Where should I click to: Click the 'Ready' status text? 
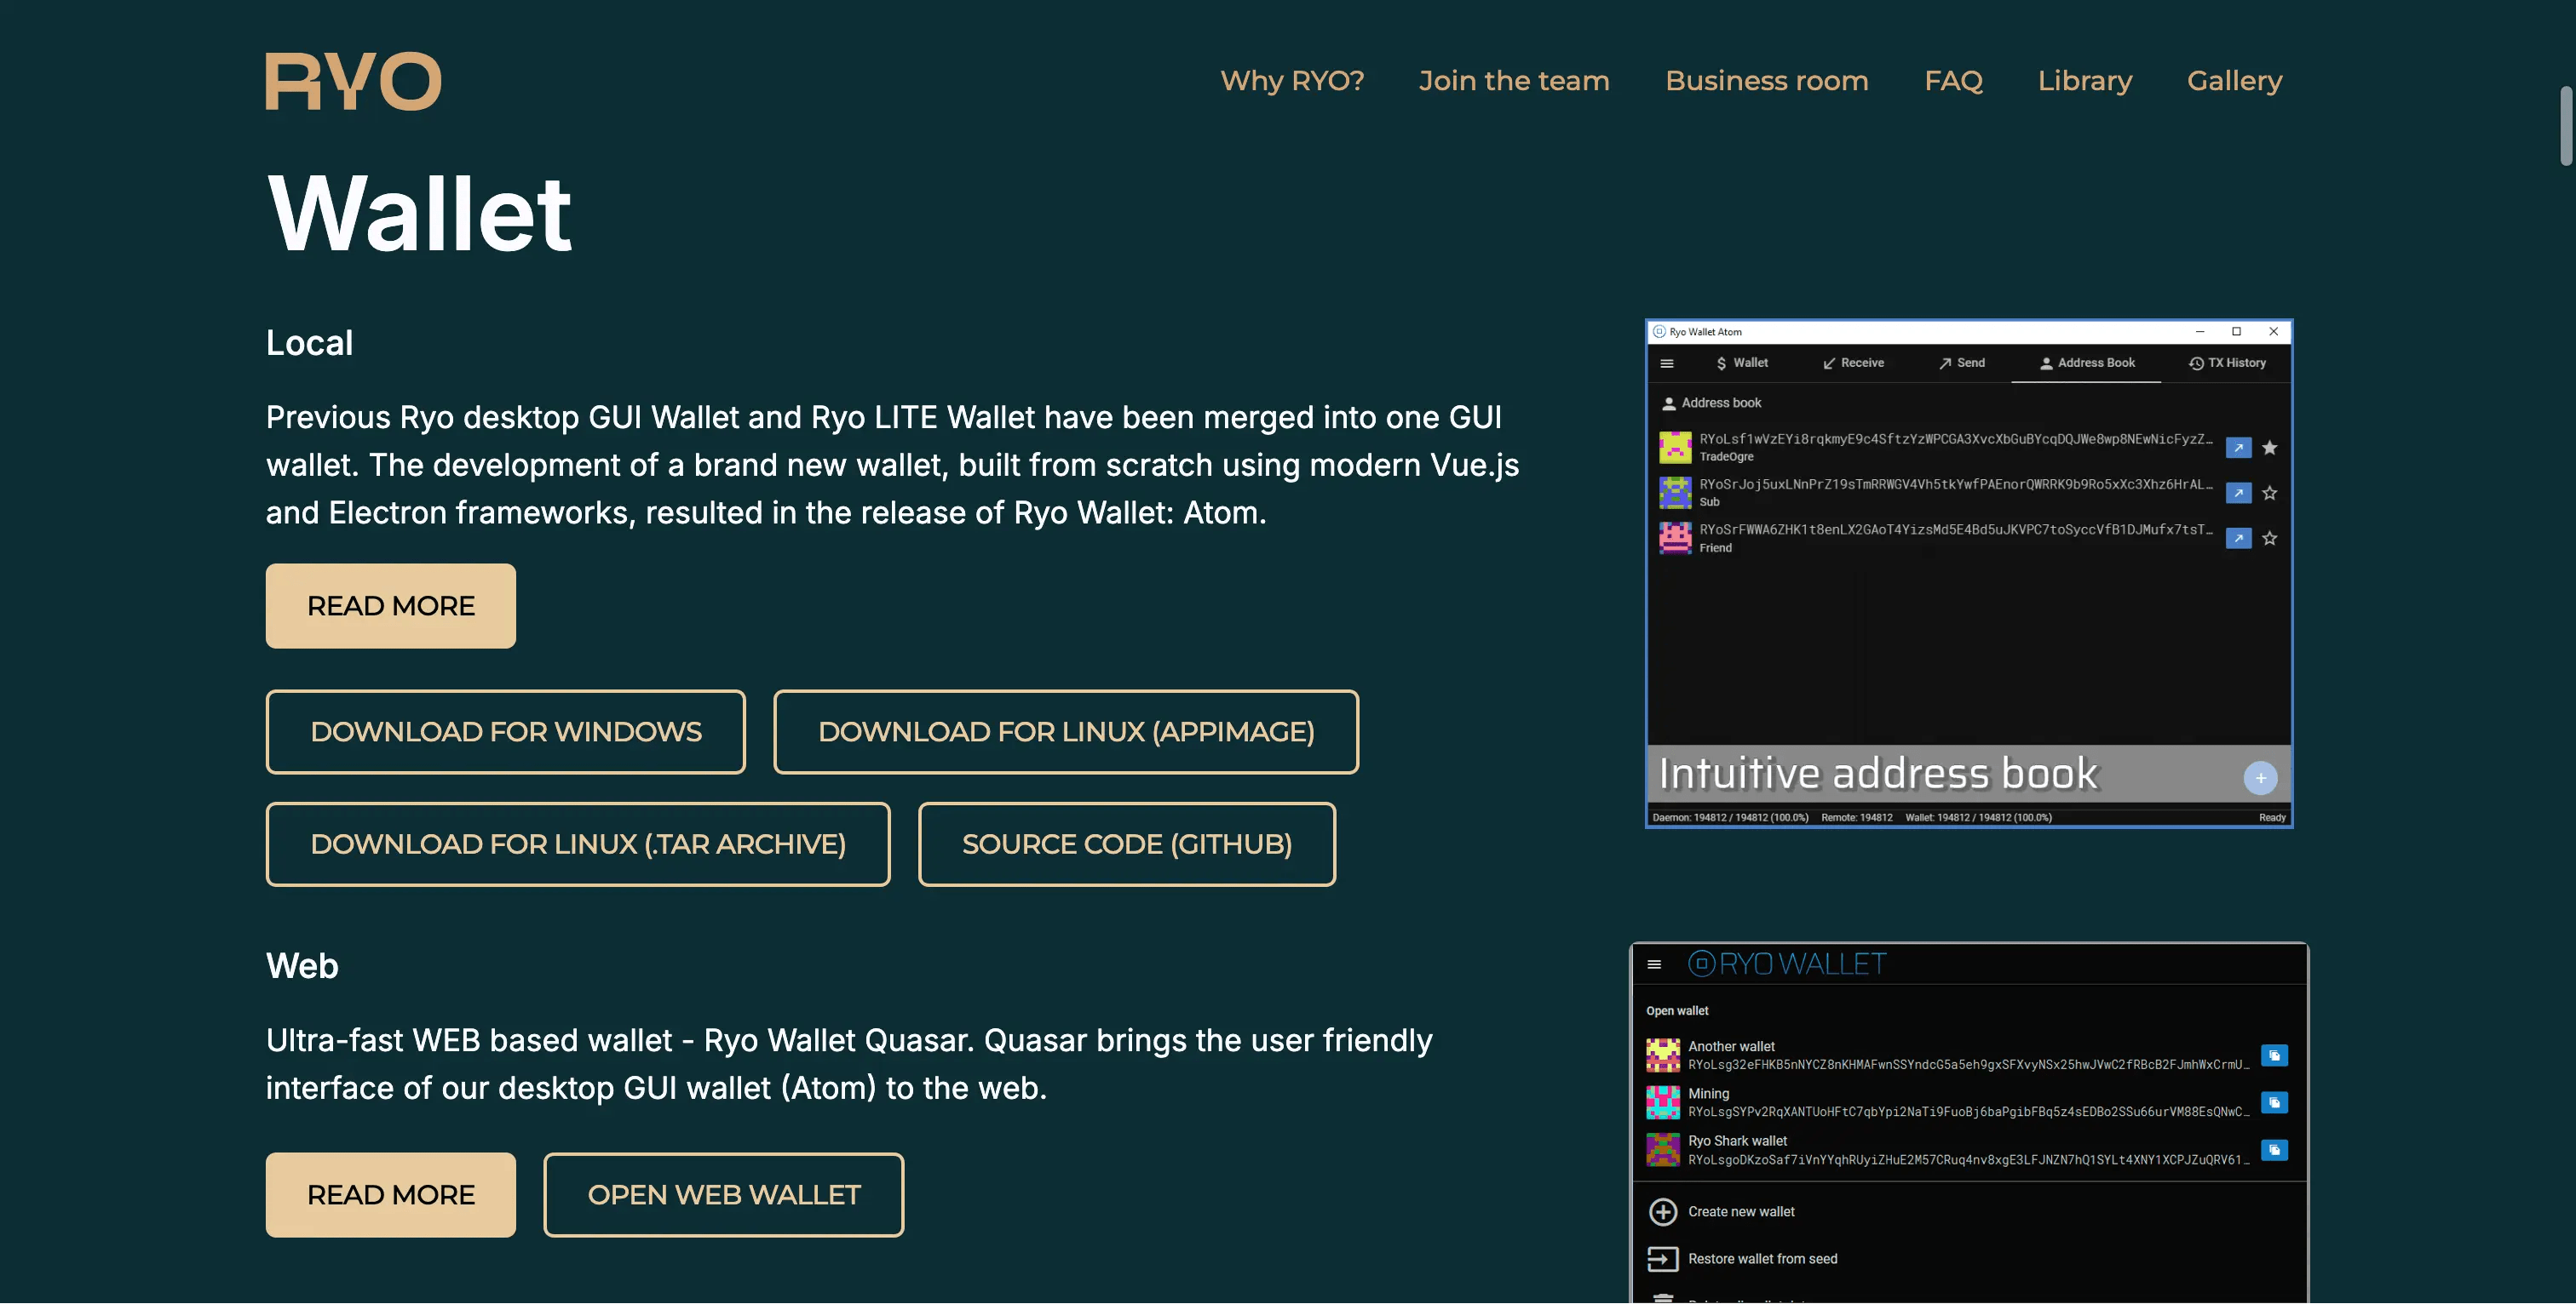tap(2272, 817)
